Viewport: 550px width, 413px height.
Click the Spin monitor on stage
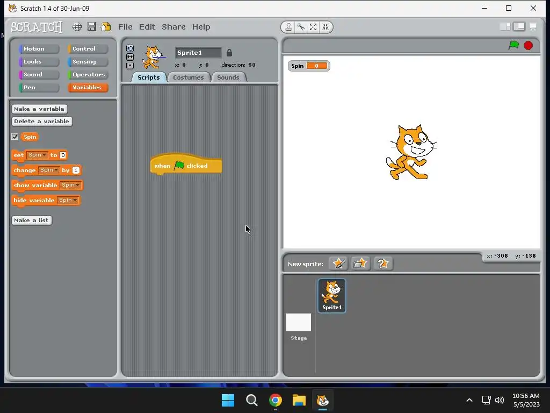click(309, 66)
